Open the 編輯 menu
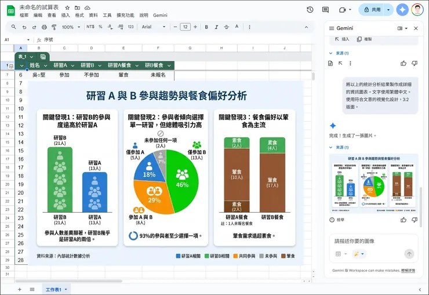The height and width of the screenshot is (295, 429). [38, 15]
